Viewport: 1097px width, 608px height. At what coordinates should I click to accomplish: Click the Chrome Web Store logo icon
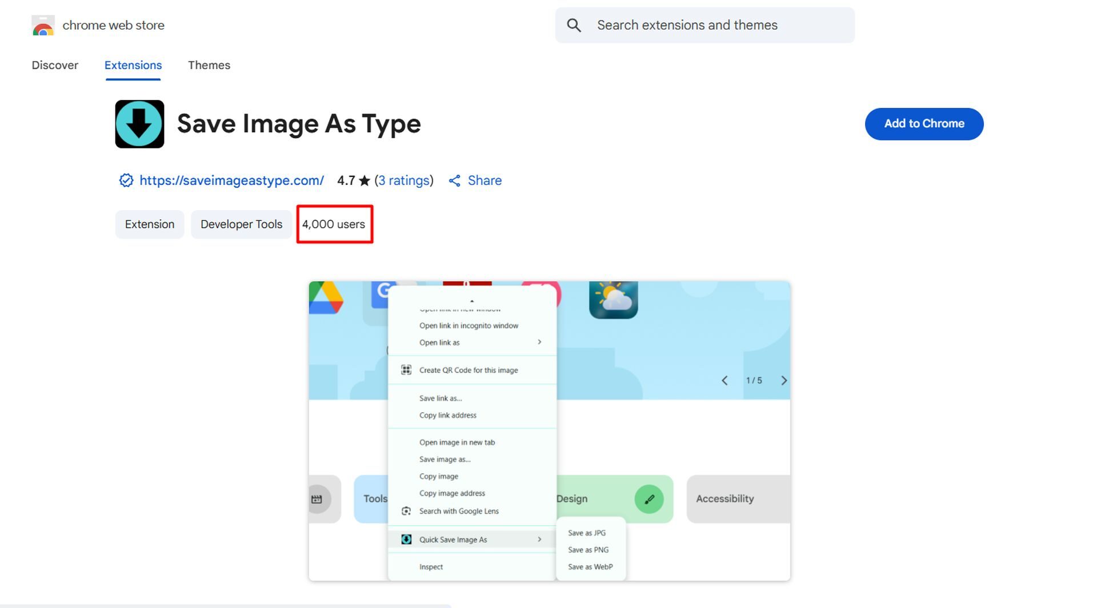(43, 25)
